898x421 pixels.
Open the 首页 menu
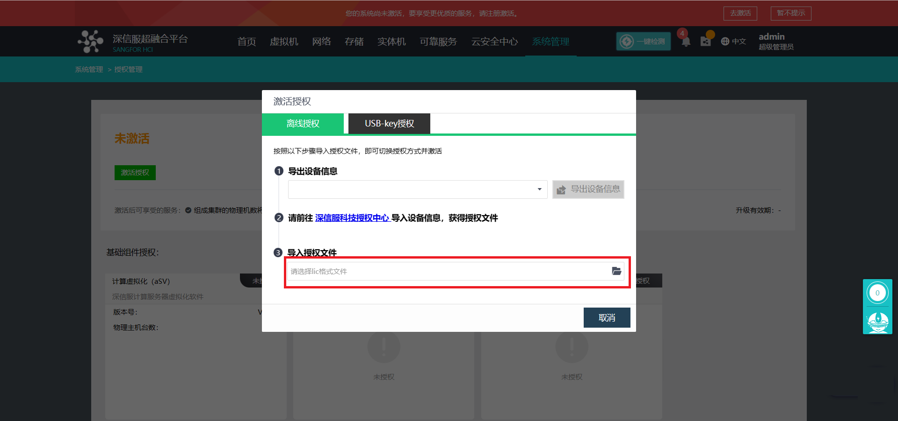tap(246, 42)
